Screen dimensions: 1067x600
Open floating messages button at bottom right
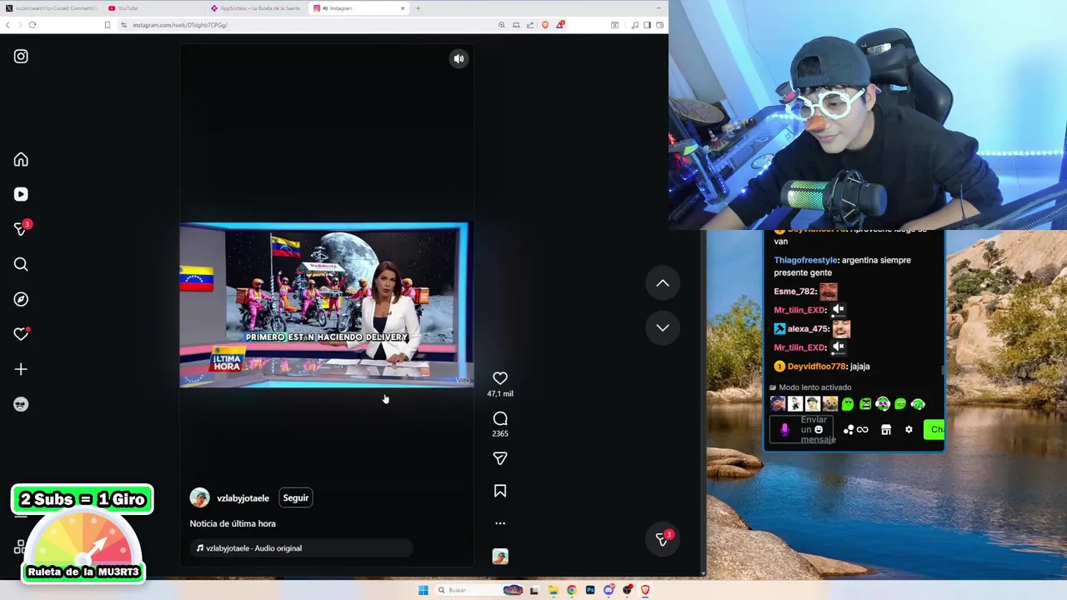[x=663, y=539]
